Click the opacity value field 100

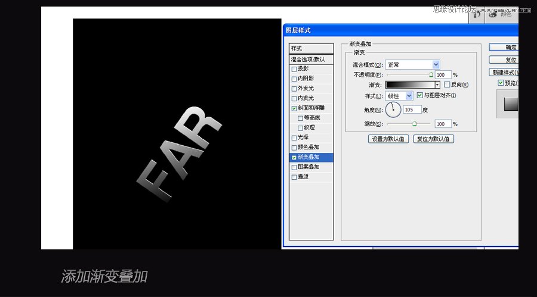pyautogui.click(x=443, y=75)
